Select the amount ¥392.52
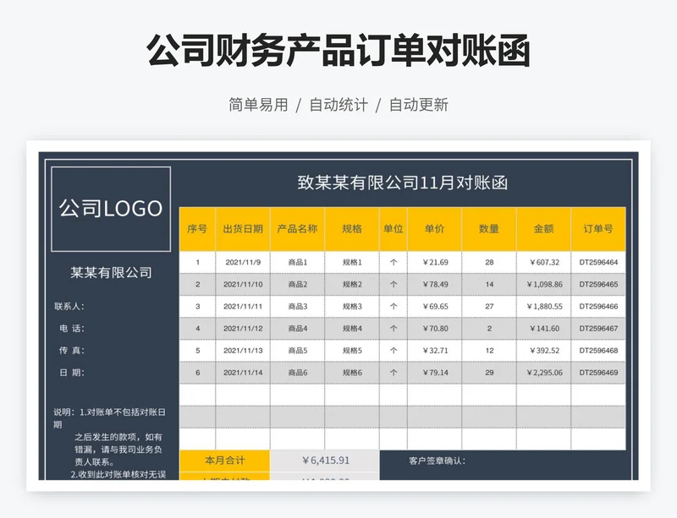This screenshot has width=677, height=518. pyautogui.click(x=543, y=350)
